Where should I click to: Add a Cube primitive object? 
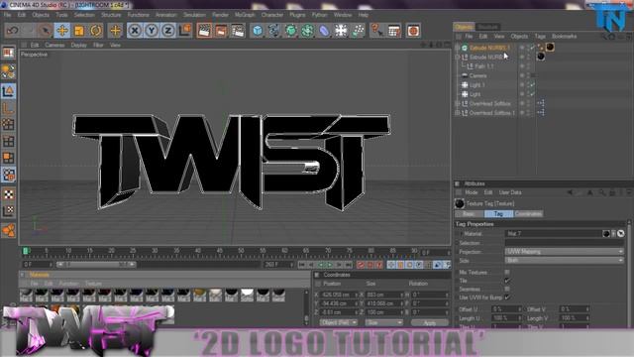[258, 31]
